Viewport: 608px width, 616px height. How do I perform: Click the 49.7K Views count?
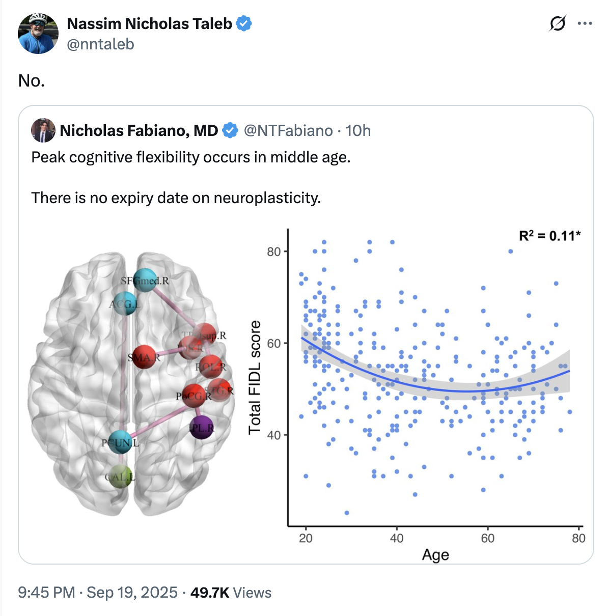click(x=231, y=593)
